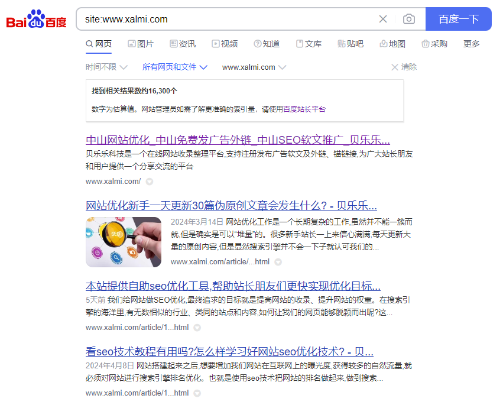Open the 采购 tab
The image size is (503, 408).
point(434,44)
